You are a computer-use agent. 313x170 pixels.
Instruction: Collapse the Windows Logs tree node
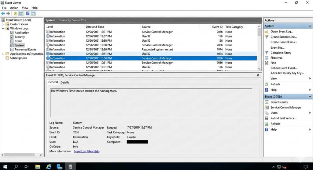pyautogui.click(x=3, y=29)
